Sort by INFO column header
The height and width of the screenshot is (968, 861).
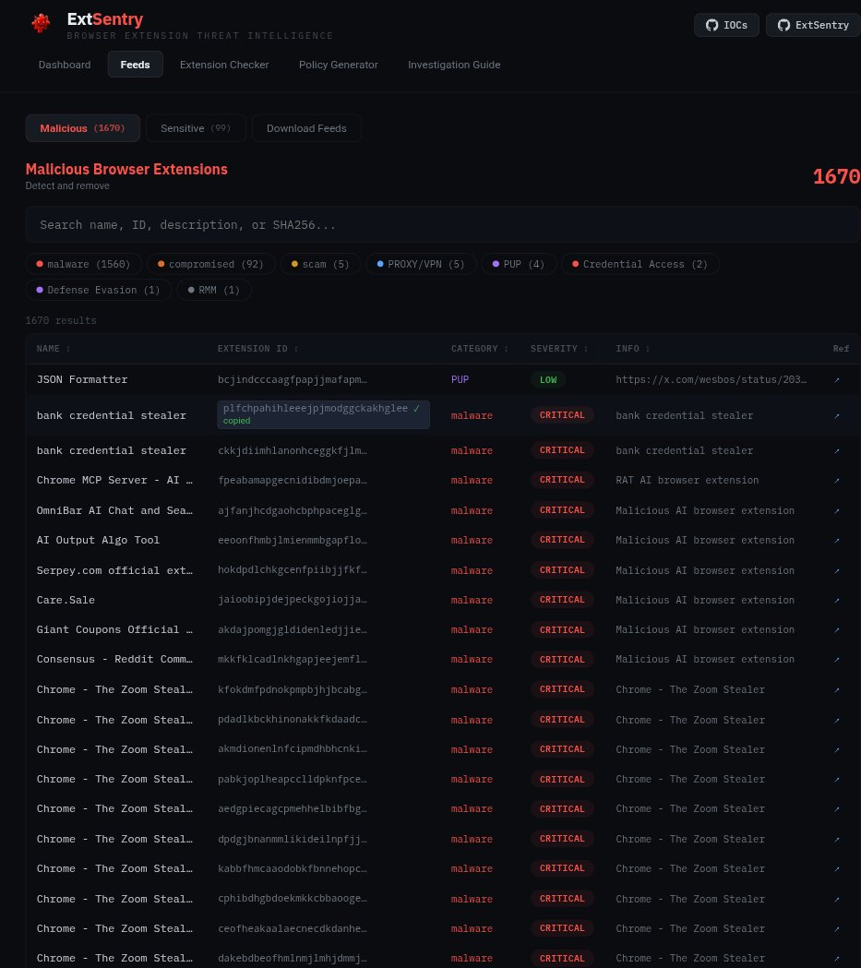click(633, 349)
